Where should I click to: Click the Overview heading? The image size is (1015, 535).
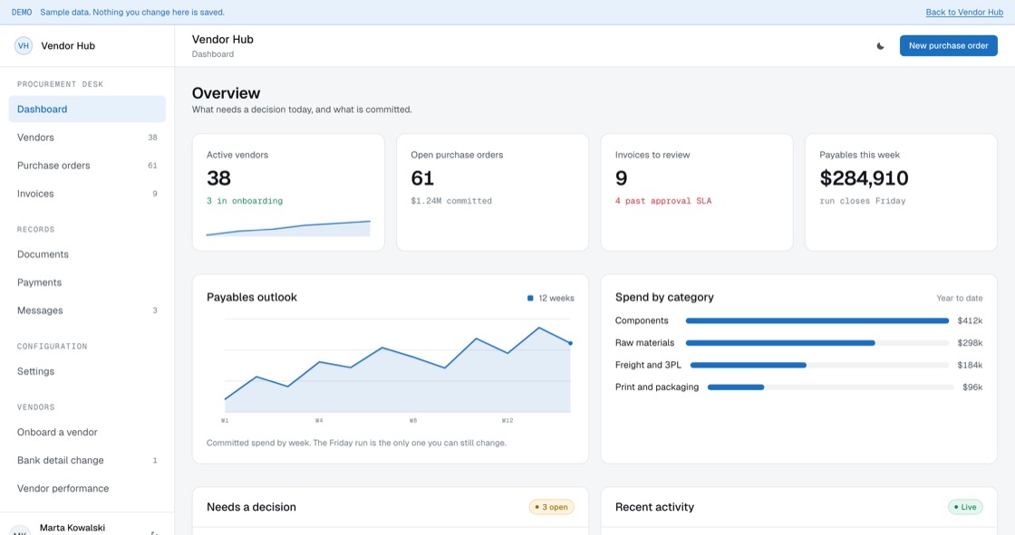pos(226,93)
